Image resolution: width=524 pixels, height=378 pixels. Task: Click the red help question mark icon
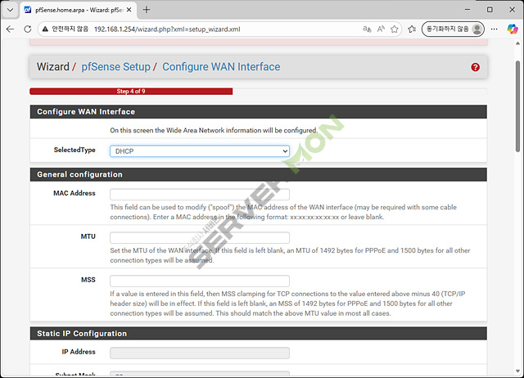tap(475, 67)
